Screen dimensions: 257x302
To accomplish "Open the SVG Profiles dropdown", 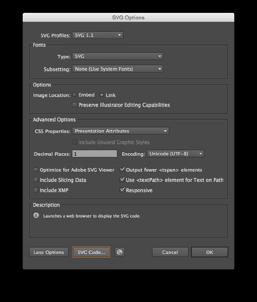I will pos(98,35).
